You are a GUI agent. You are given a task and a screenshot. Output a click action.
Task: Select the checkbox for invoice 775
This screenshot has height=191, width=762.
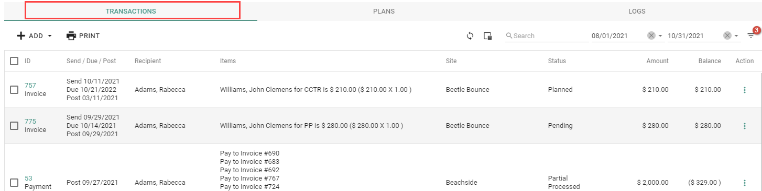[14, 126]
